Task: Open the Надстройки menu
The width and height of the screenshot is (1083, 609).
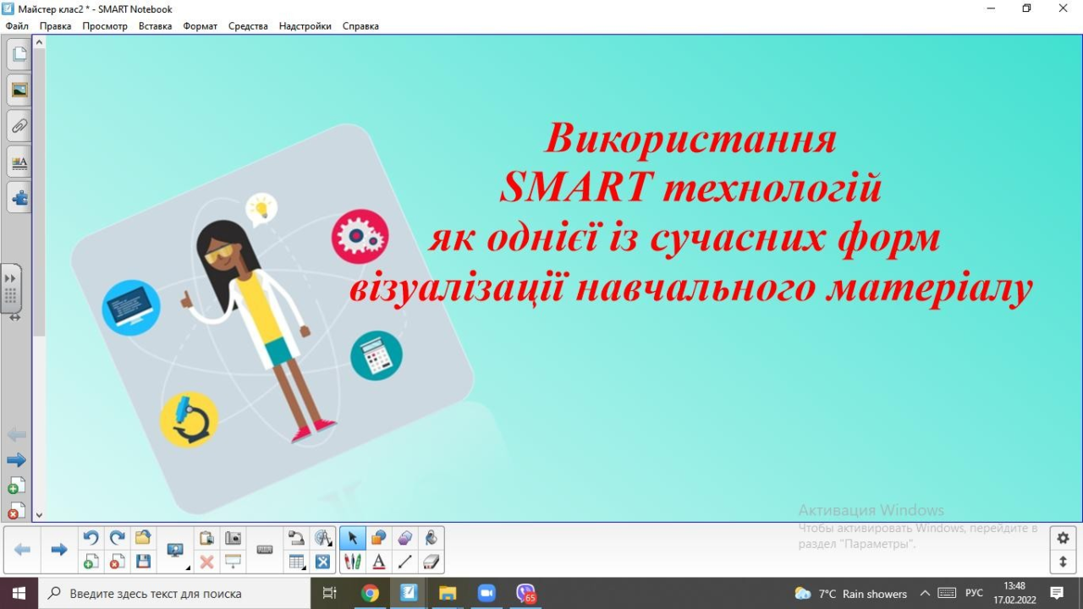Action: click(305, 26)
